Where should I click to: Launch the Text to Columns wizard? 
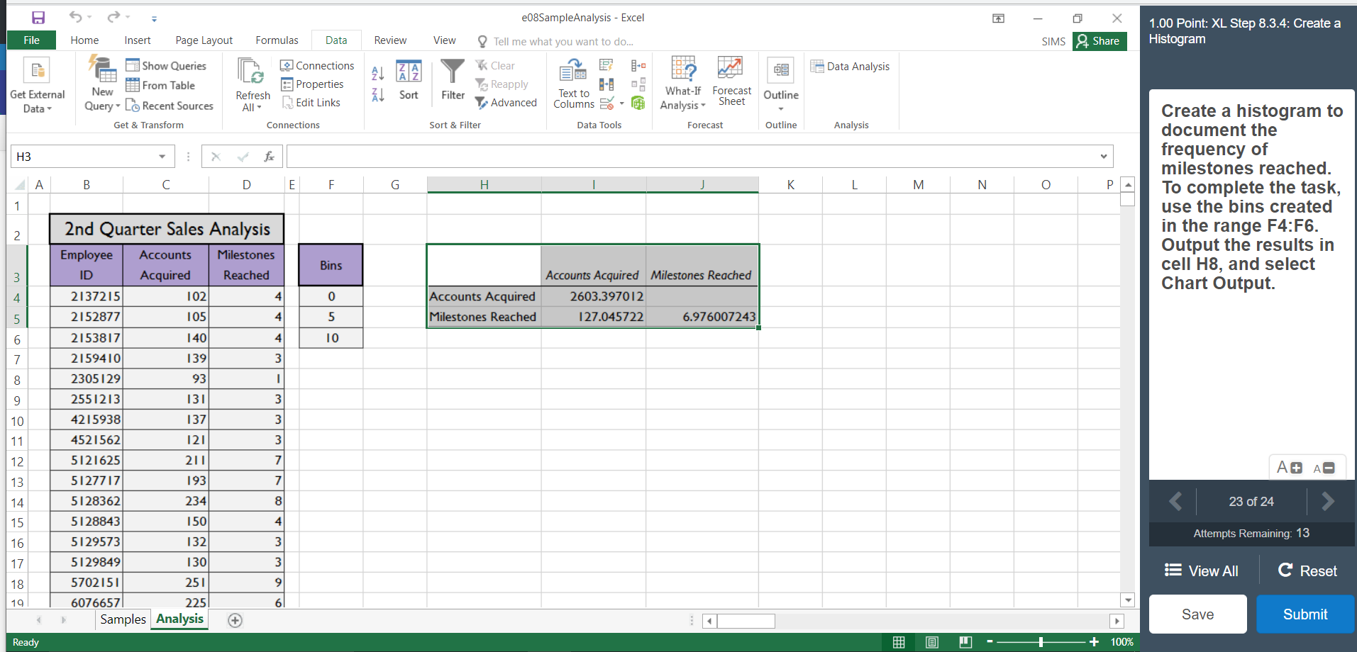[572, 83]
